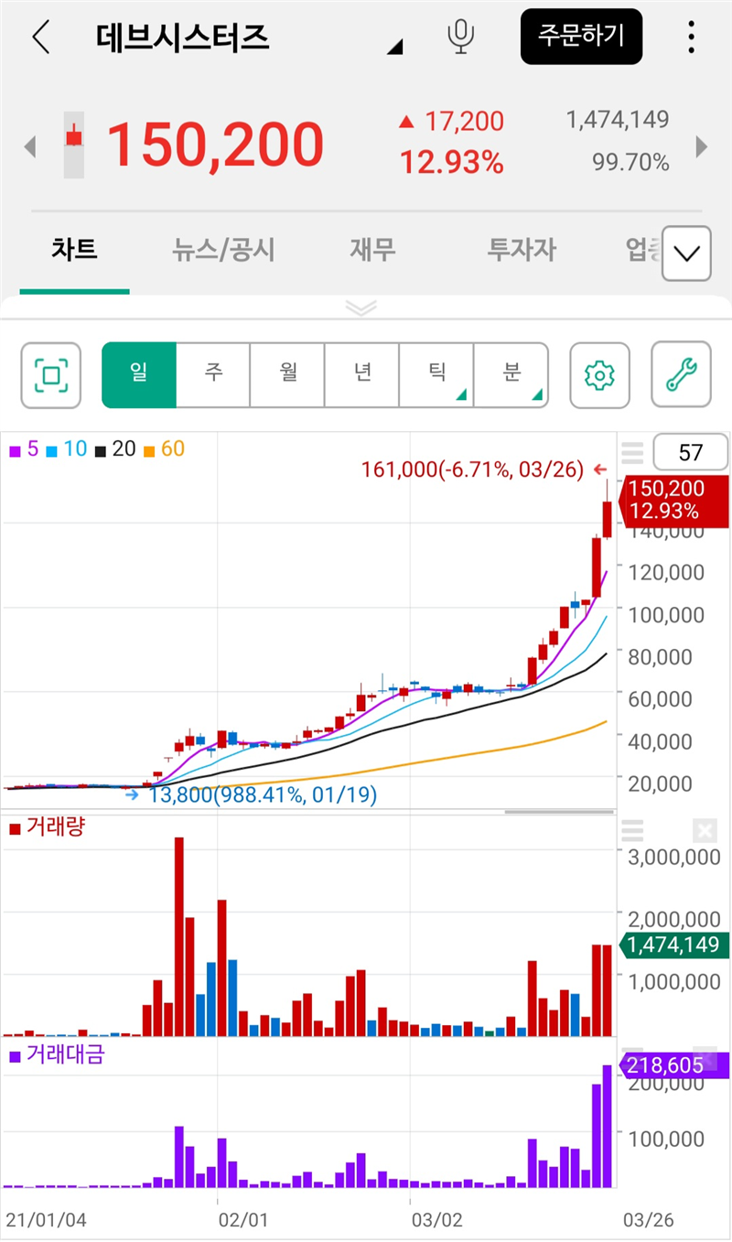Open the 재무 tab
732x1242 pixels.
coord(372,250)
